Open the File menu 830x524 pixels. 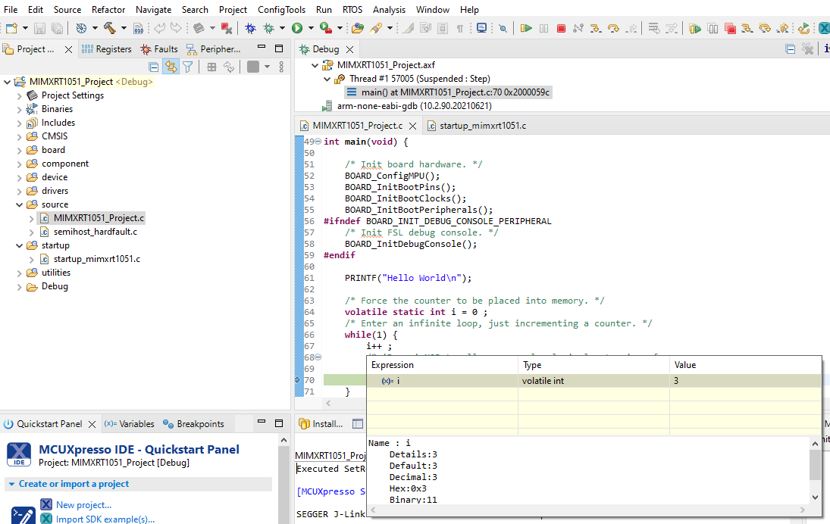pos(11,10)
